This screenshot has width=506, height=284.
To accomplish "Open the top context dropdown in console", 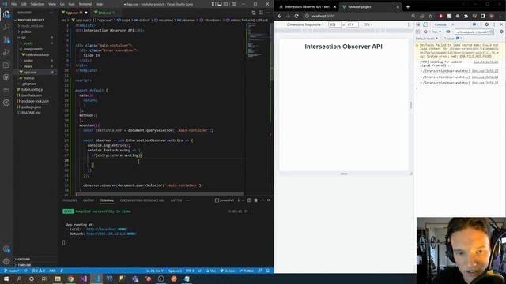I will [x=436, y=32].
